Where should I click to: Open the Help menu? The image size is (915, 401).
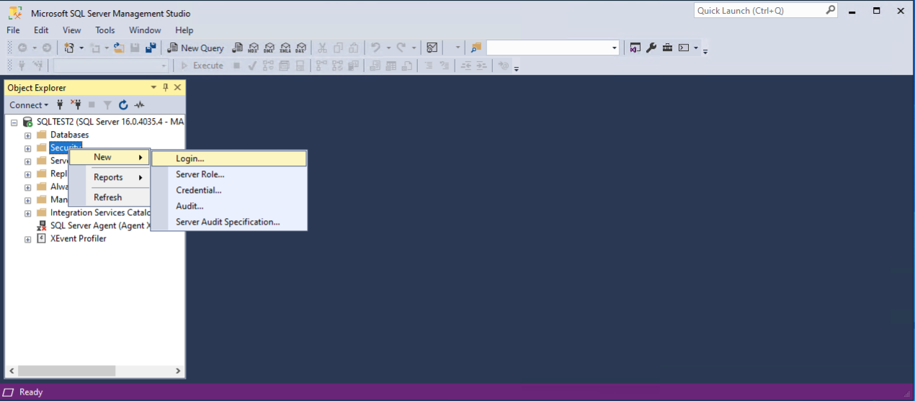pyautogui.click(x=184, y=30)
